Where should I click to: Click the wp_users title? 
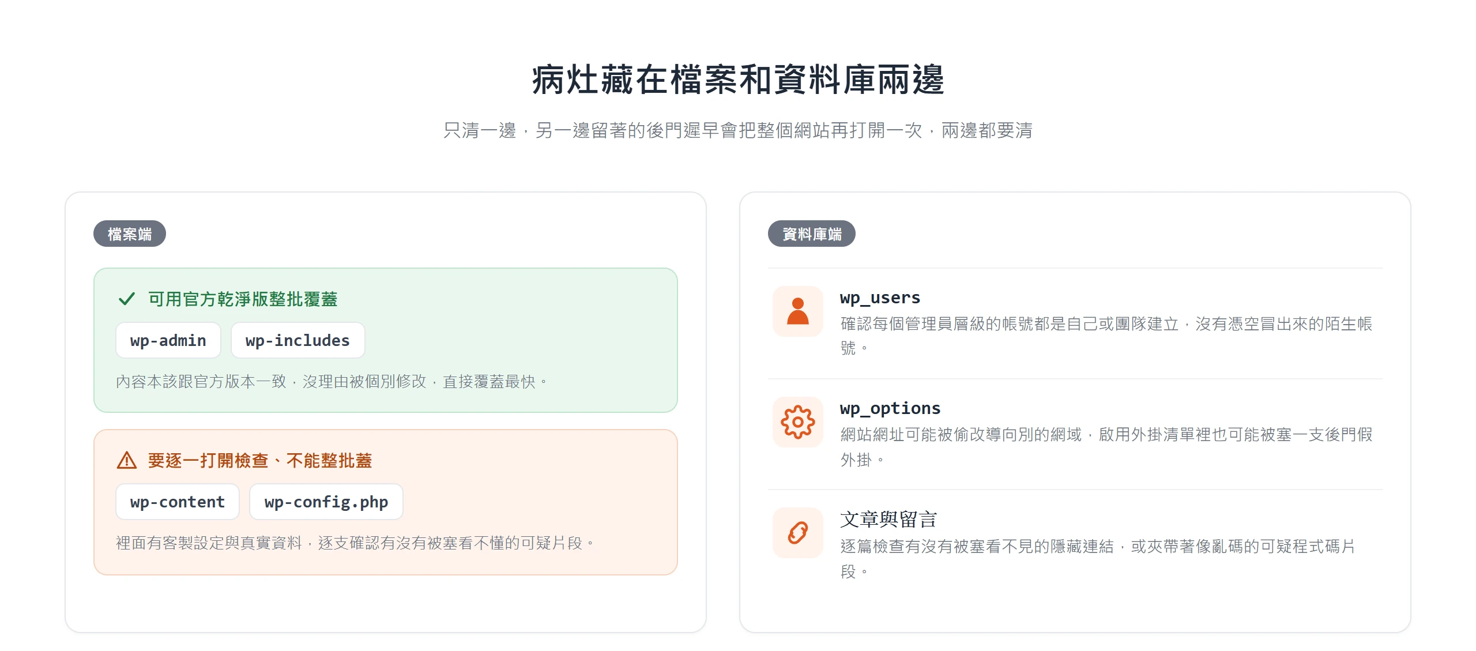[880, 298]
